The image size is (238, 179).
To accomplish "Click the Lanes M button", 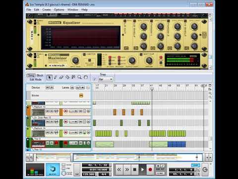I will click(x=72, y=88).
